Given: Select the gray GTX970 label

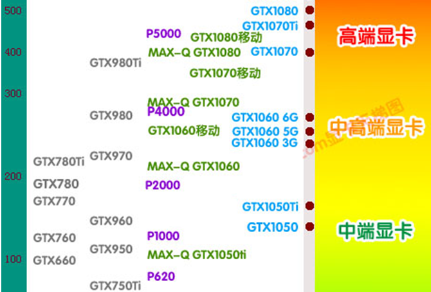Looking at the screenshot, I should 111,156.
